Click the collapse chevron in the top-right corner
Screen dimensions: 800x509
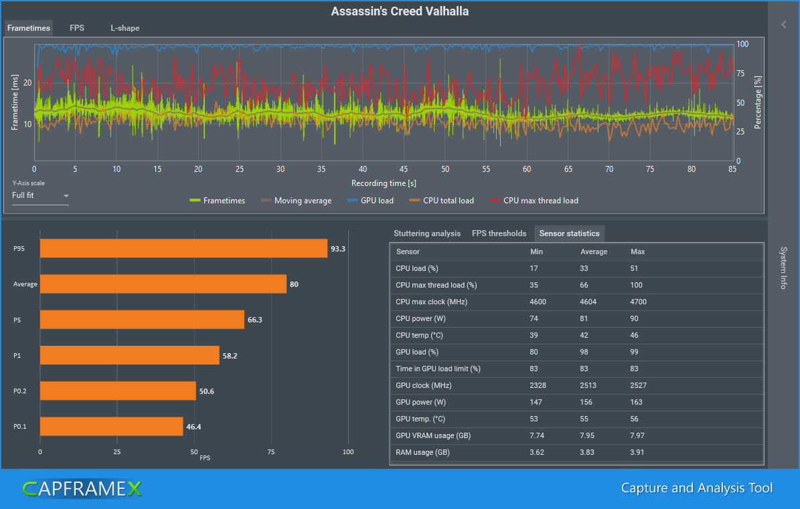click(784, 25)
